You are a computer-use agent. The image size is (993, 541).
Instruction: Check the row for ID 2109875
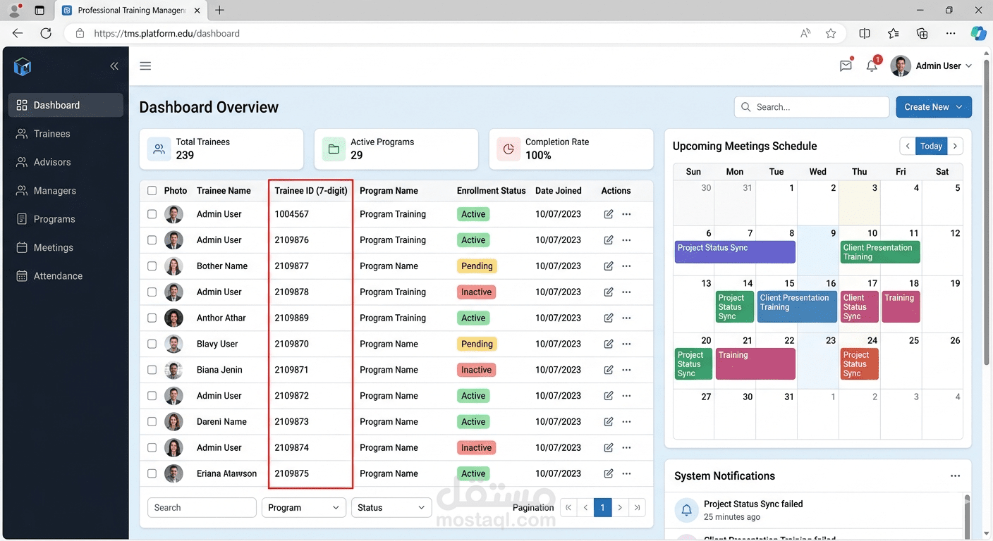click(152, 473)
